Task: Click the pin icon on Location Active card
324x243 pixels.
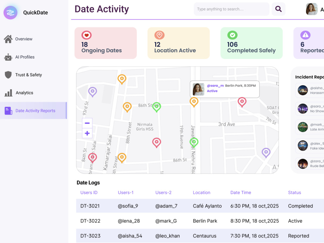Action: [159, 35]
